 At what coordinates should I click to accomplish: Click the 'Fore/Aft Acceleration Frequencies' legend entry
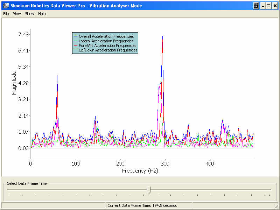tap(105, 45)
